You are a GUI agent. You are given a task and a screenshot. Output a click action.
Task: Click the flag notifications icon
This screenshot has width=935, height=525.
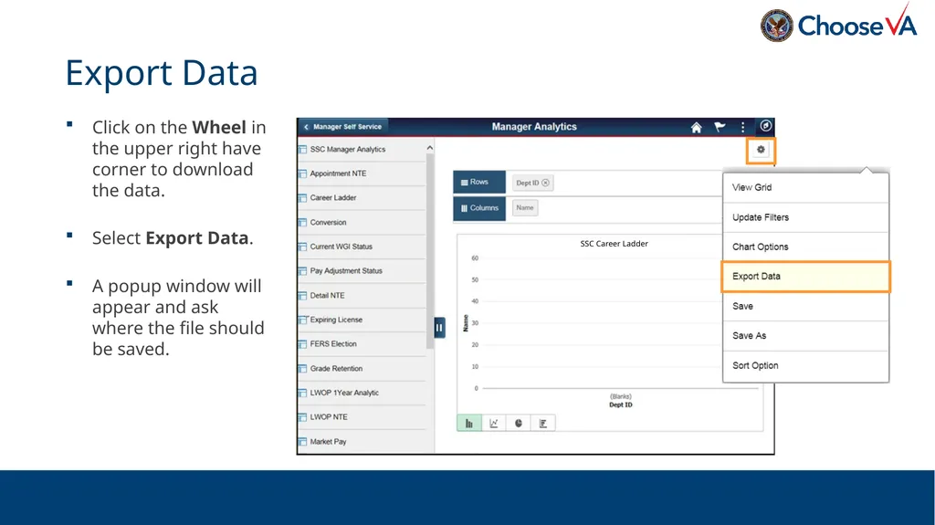pos(720,127)
